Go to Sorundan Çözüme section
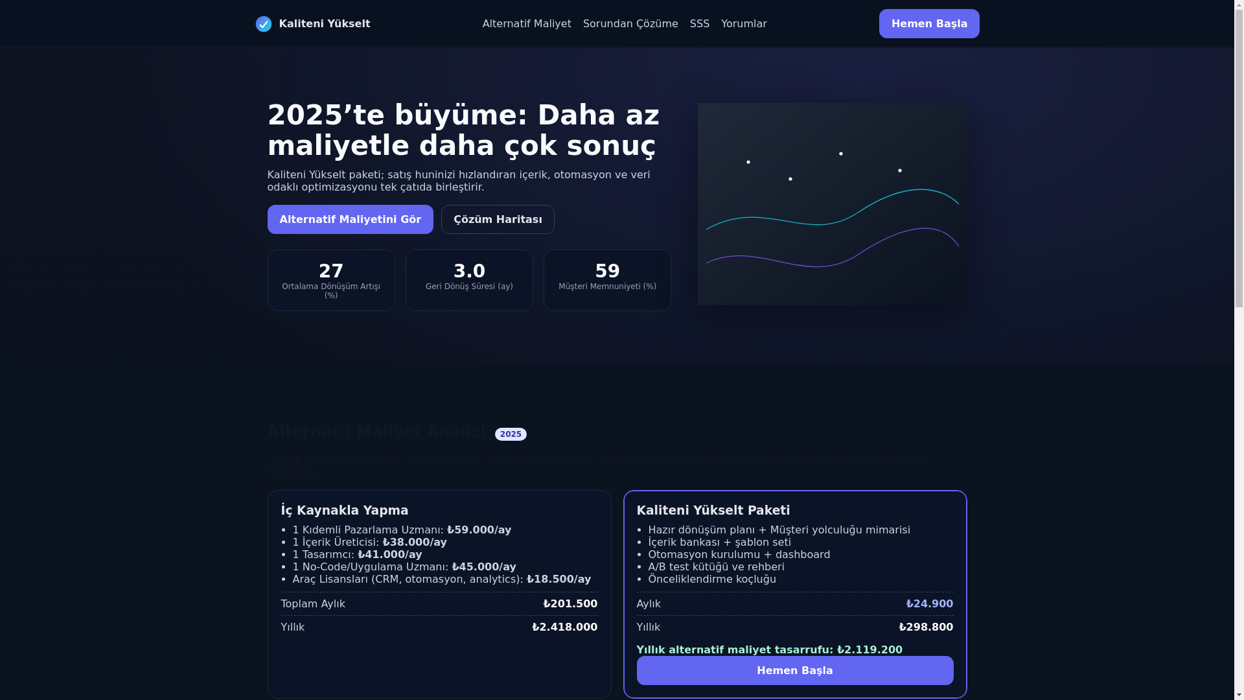 [630, 24]
